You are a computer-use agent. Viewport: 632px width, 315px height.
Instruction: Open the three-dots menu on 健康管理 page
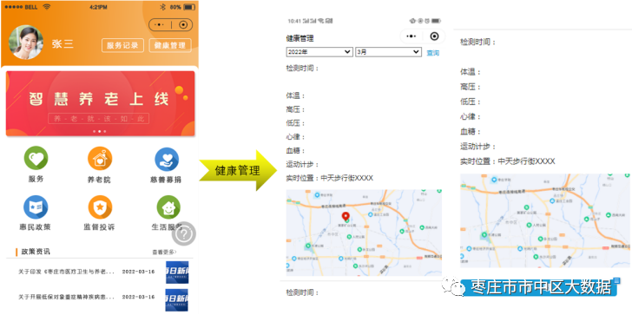[411, 36]
